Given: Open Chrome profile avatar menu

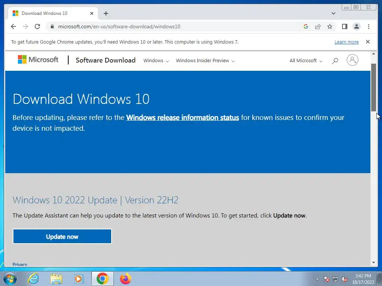Looking at the screenshot, I should pos(356,26).
